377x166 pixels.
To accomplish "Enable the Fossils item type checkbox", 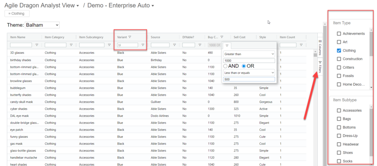I will pyautogui.click(x=339, y=76).
